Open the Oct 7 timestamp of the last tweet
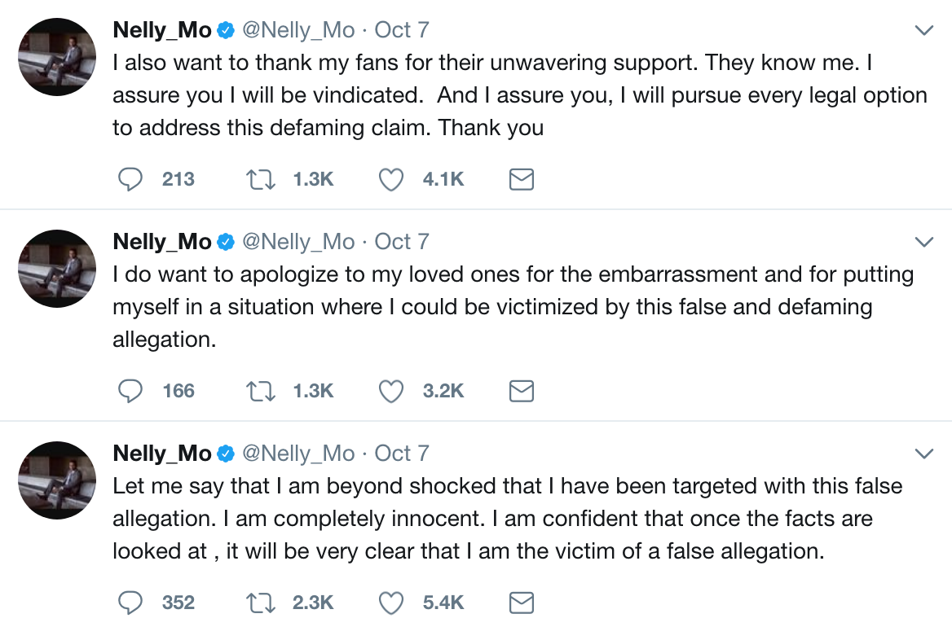This screenshot has height=627, width=952. click(402, 454)
